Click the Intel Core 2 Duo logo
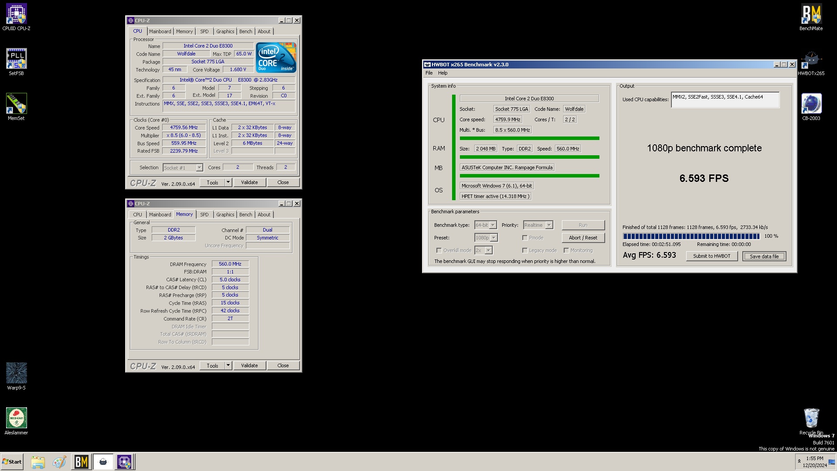This screenshot has height=471, width=837. [x=276, y=57]
